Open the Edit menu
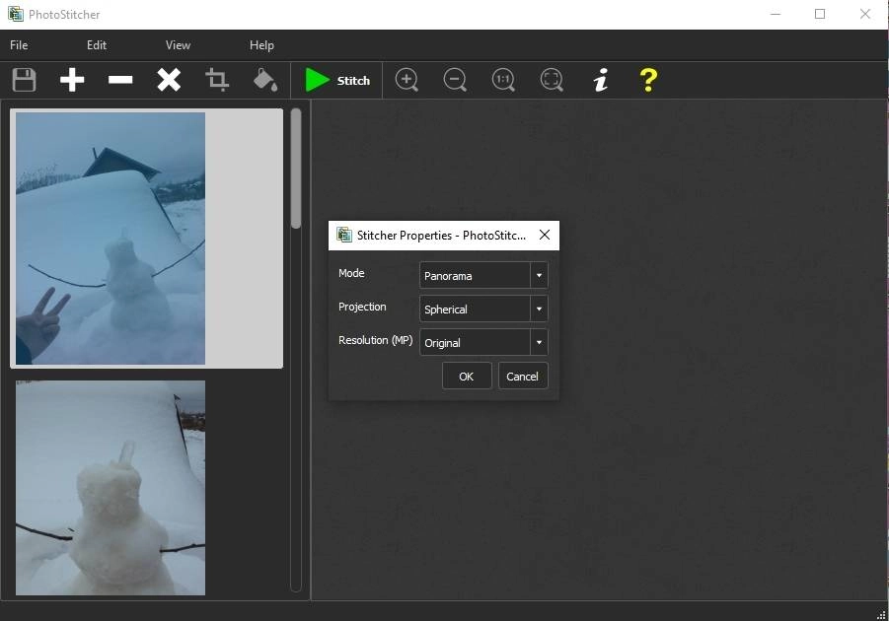889x621 pixels. pos(97,45)
